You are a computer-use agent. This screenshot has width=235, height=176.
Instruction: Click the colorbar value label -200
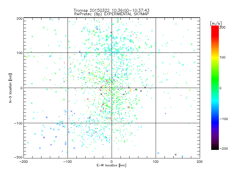point(224,148)
